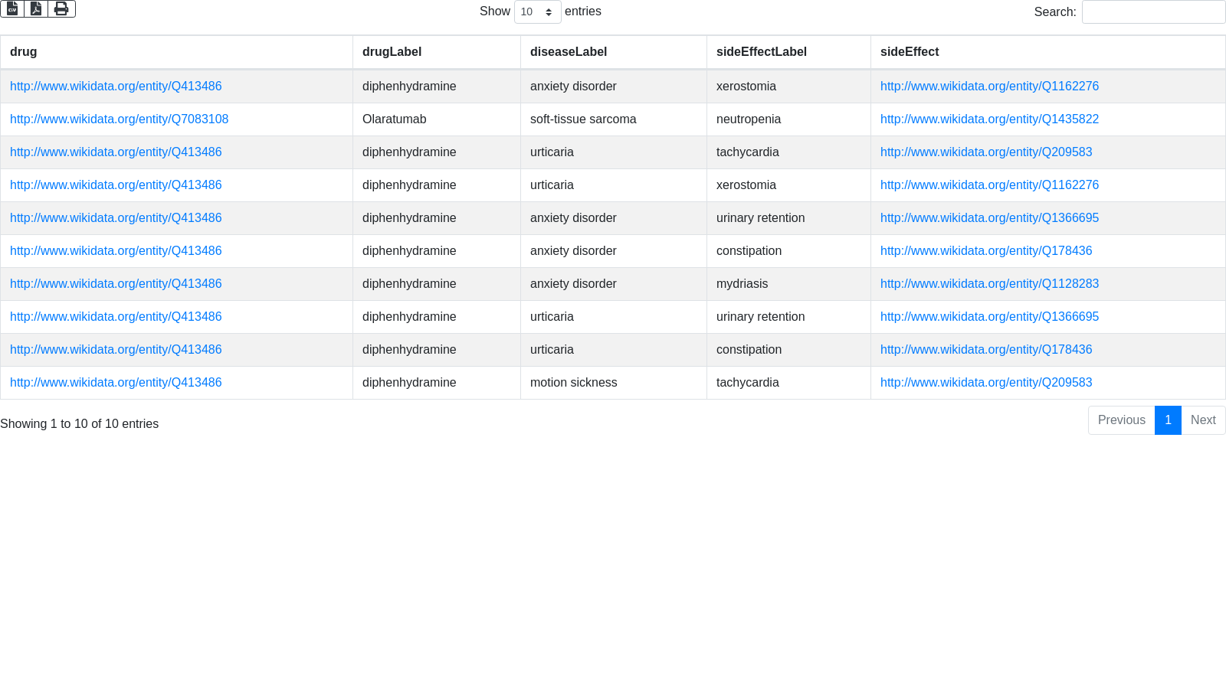Open the neutropenia Q1435822 side effect link
This screenshot has height=689, width=1226.
tap(989, 119)
